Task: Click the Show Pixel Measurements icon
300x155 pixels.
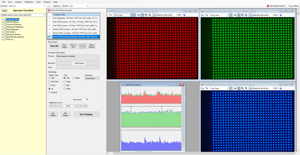Action: point(49,10)
